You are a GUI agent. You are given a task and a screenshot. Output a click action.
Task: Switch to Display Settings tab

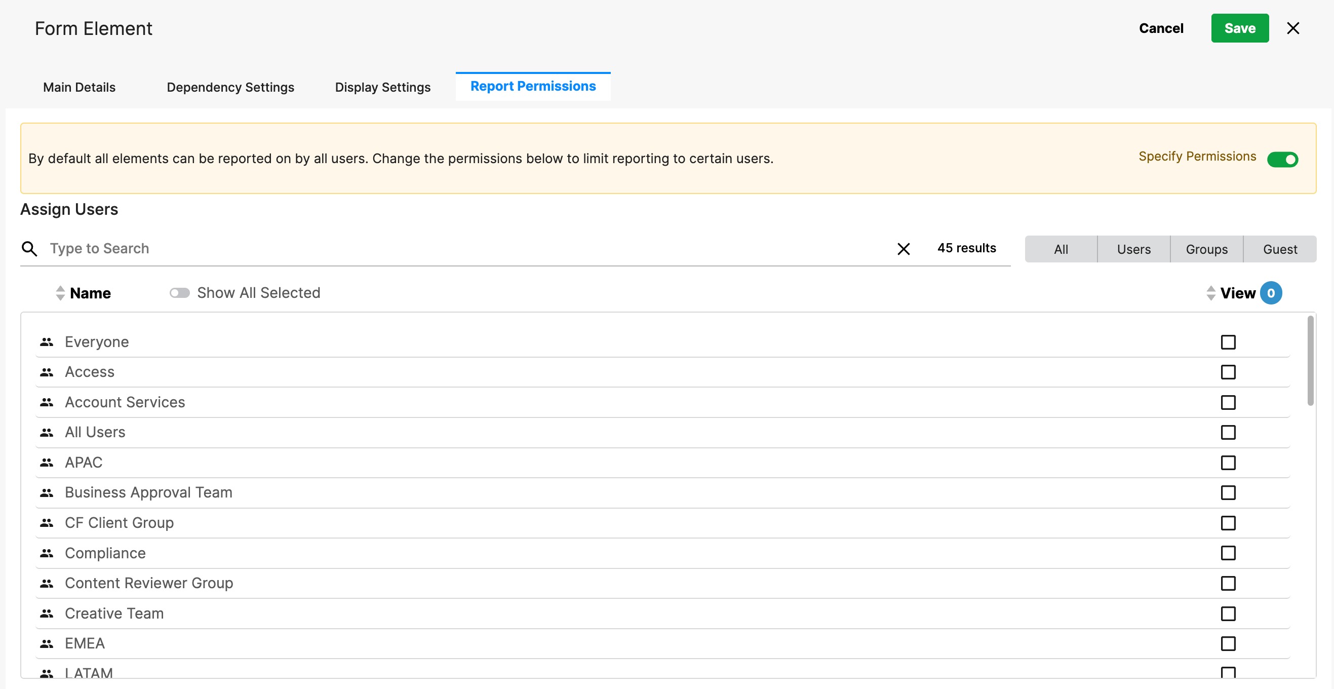[382, 87]
